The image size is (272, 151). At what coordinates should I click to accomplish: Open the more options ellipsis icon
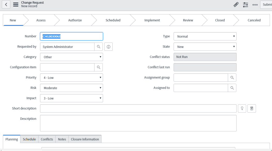pyautogui.click(x=255, y=5)
